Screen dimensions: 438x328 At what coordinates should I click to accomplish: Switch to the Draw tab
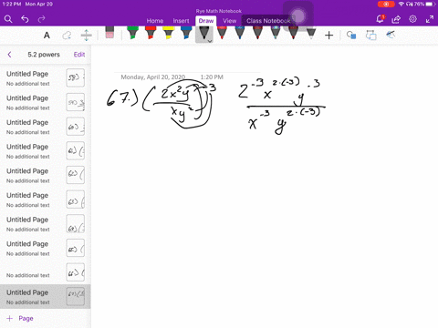[206, 21]
